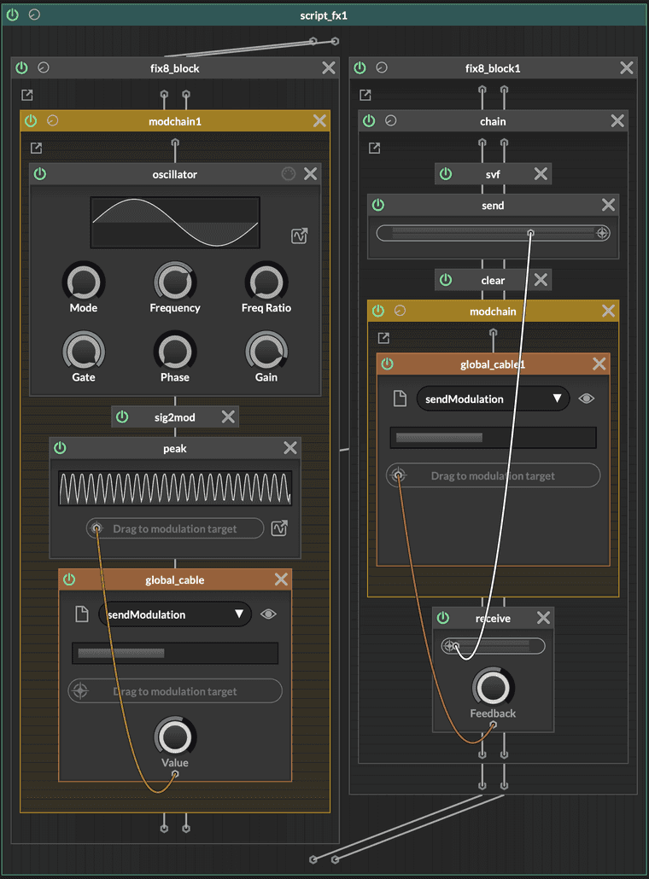Open fix8_block1 pop-out icon
The image size is (649, 879).
pyautogui.click(x=365, y=95)
